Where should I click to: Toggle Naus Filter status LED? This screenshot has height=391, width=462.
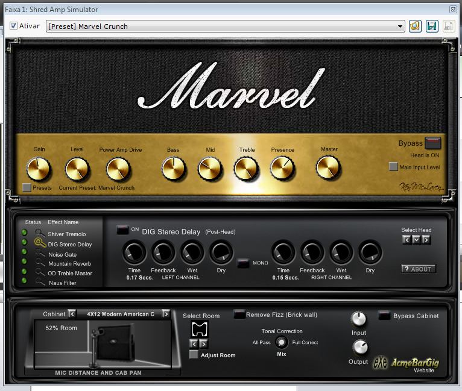coord(25,281)
